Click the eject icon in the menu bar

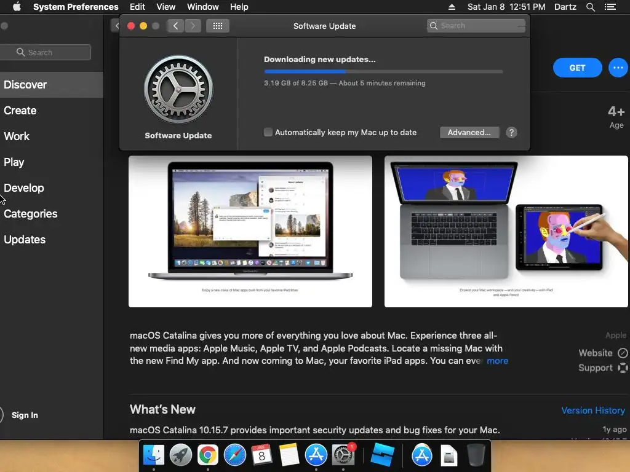pos(452,7)
